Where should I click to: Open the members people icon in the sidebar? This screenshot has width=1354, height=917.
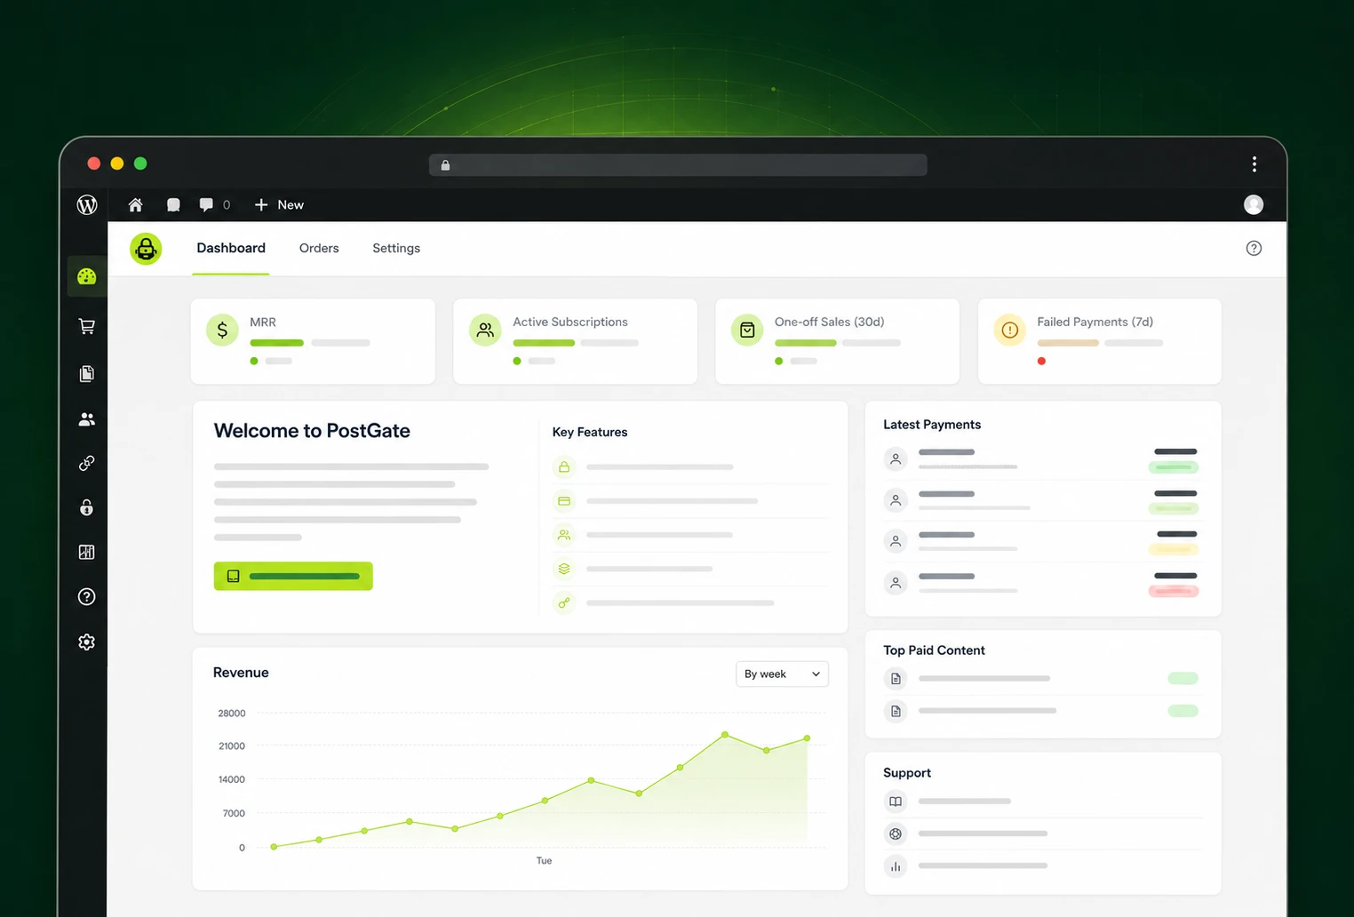[x=86, y=419]
